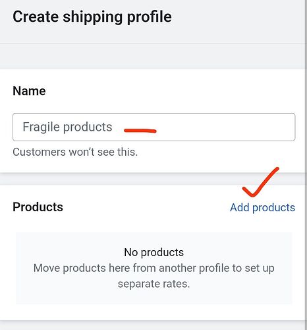The image size is (307, 330).
Task: Click the Products section heading
Action: point(38,207)
